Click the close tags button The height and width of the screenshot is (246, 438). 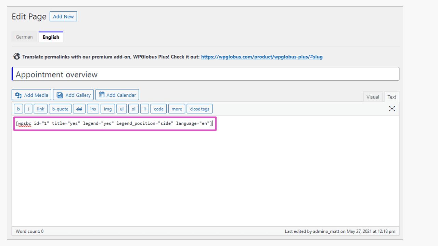[x=199, y=109]
